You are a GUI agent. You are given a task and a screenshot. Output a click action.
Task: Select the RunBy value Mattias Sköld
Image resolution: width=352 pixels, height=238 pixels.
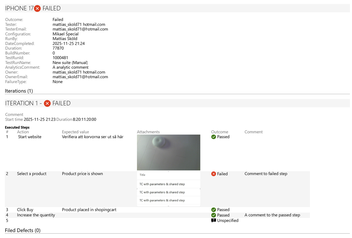pyautogui.click(x=65, y=38)
